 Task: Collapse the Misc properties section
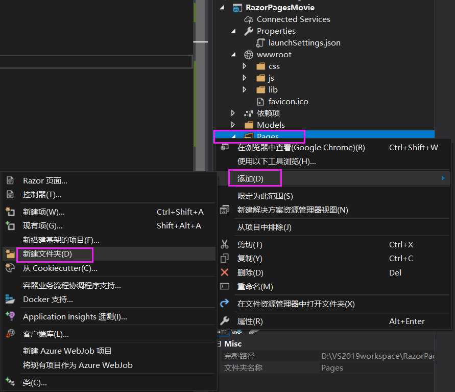tap(219, 344)
